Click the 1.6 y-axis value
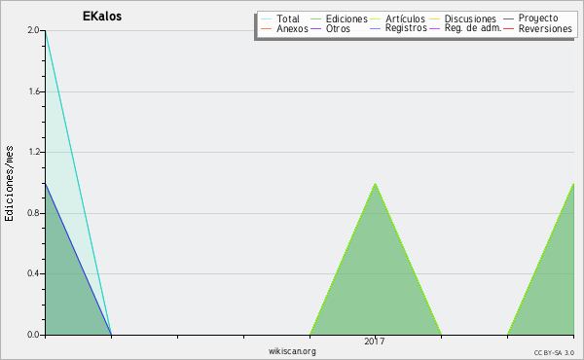Screen dimensions: 584x360 [x=33, y=91]
